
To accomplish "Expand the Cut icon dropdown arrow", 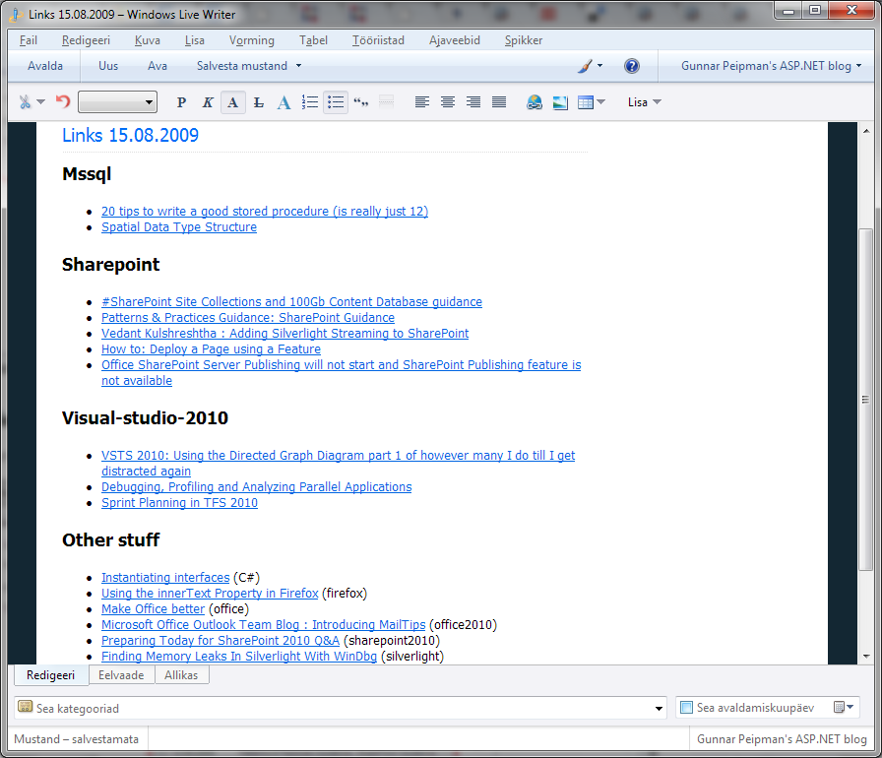I will point(40,101).
